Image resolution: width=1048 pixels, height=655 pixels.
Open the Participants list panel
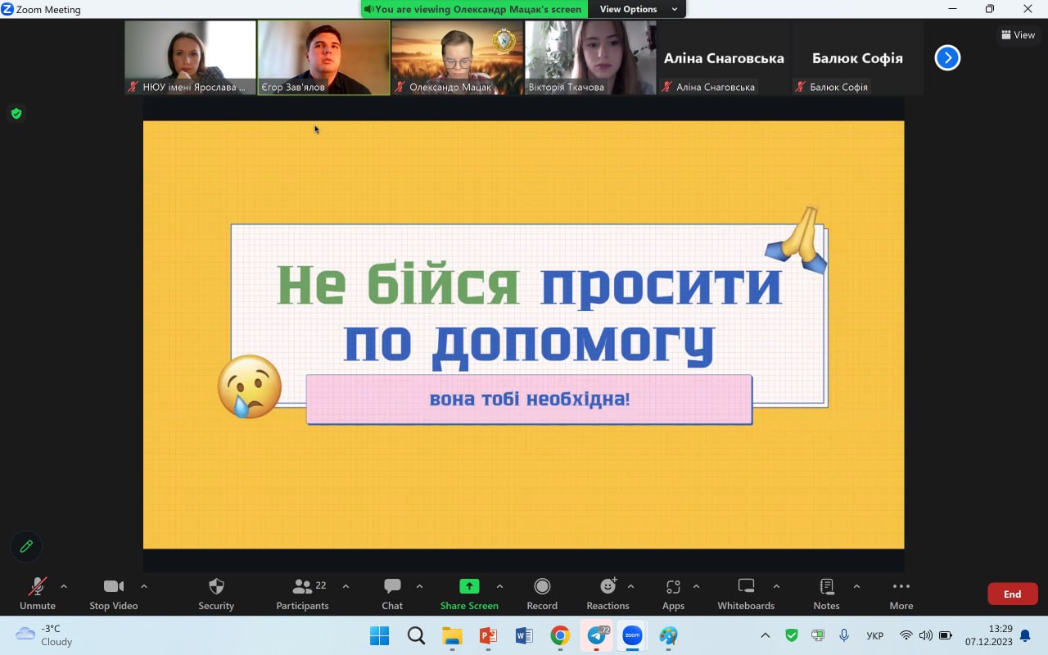pos(303,593)
